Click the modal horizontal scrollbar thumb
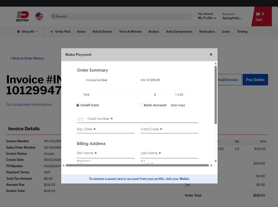This screenshot has width=278, height=207. [x=137, y=165]
